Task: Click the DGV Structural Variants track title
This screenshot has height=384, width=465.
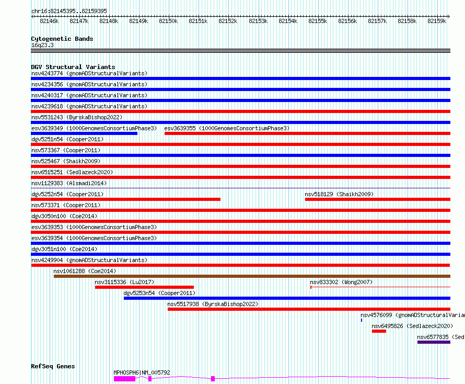Action: coord(73,67)
